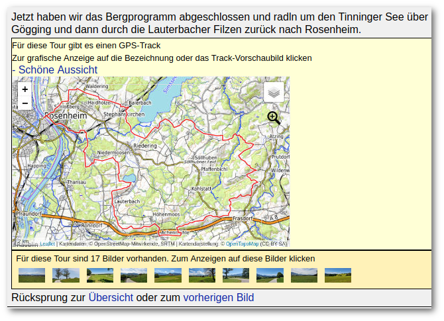Image resolution: width=444 pixels, height=321 pixels.
Task: Zoom out the map with minus button
Action: pos(25,103)
